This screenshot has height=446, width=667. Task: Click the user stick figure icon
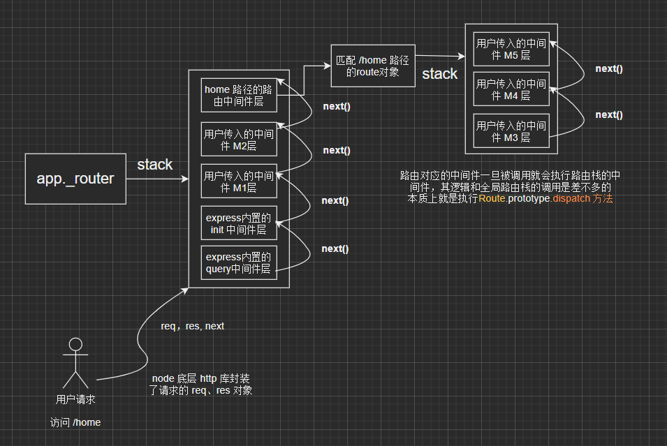click(x=75, y=363)
